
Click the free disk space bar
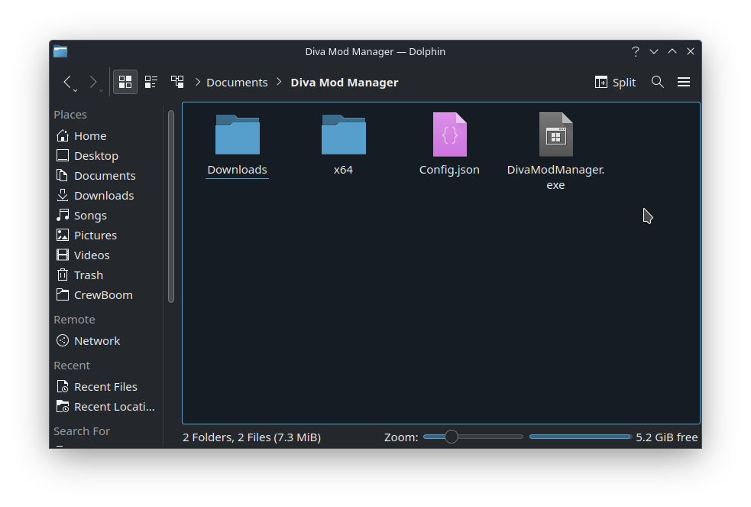[x=581, y=437]
